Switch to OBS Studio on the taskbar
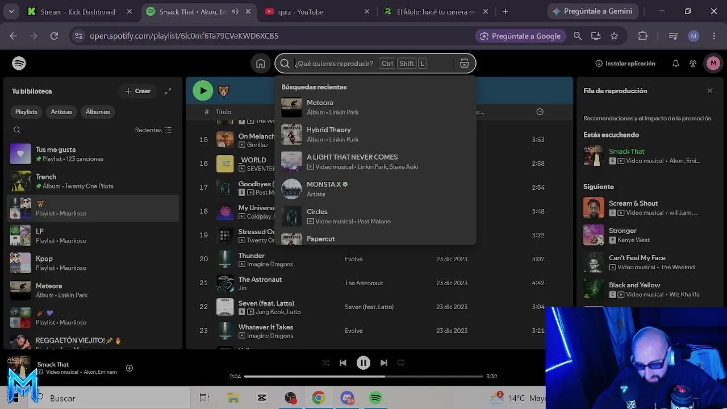Image resolution: width=727 pixels, height=409 pixels. 290,398
